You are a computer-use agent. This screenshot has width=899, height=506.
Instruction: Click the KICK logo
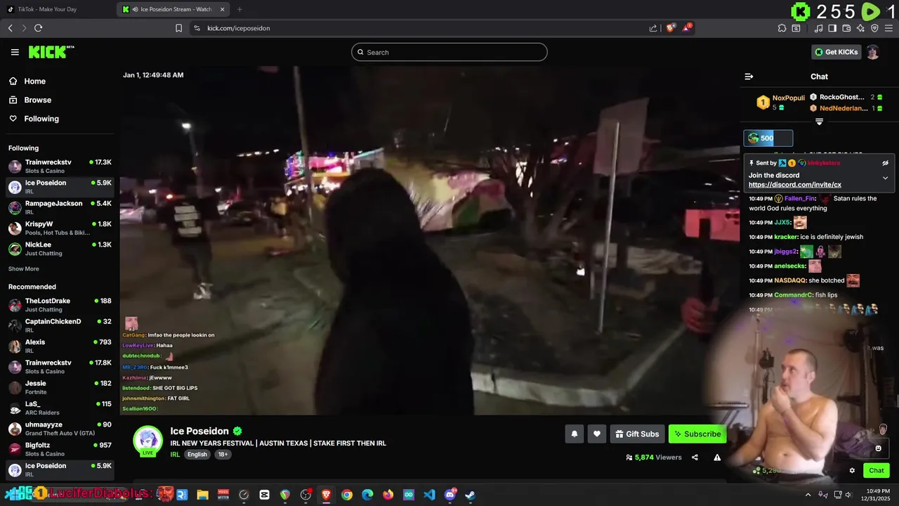coord(51,52)
